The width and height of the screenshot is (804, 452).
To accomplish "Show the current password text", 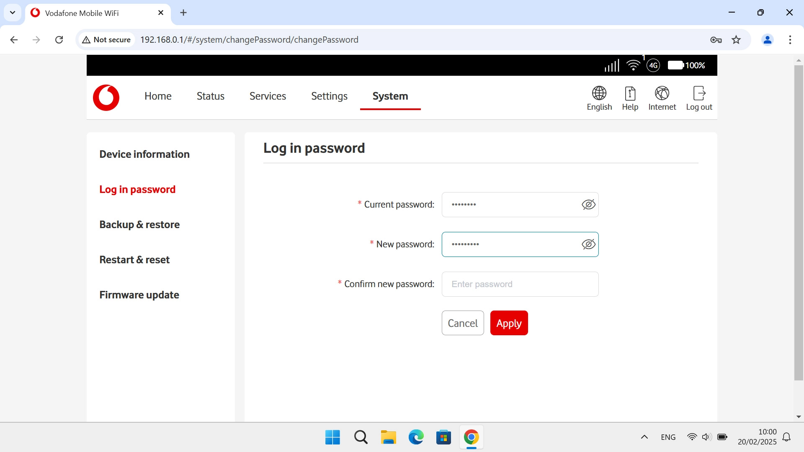I will [x=588, y=205].
